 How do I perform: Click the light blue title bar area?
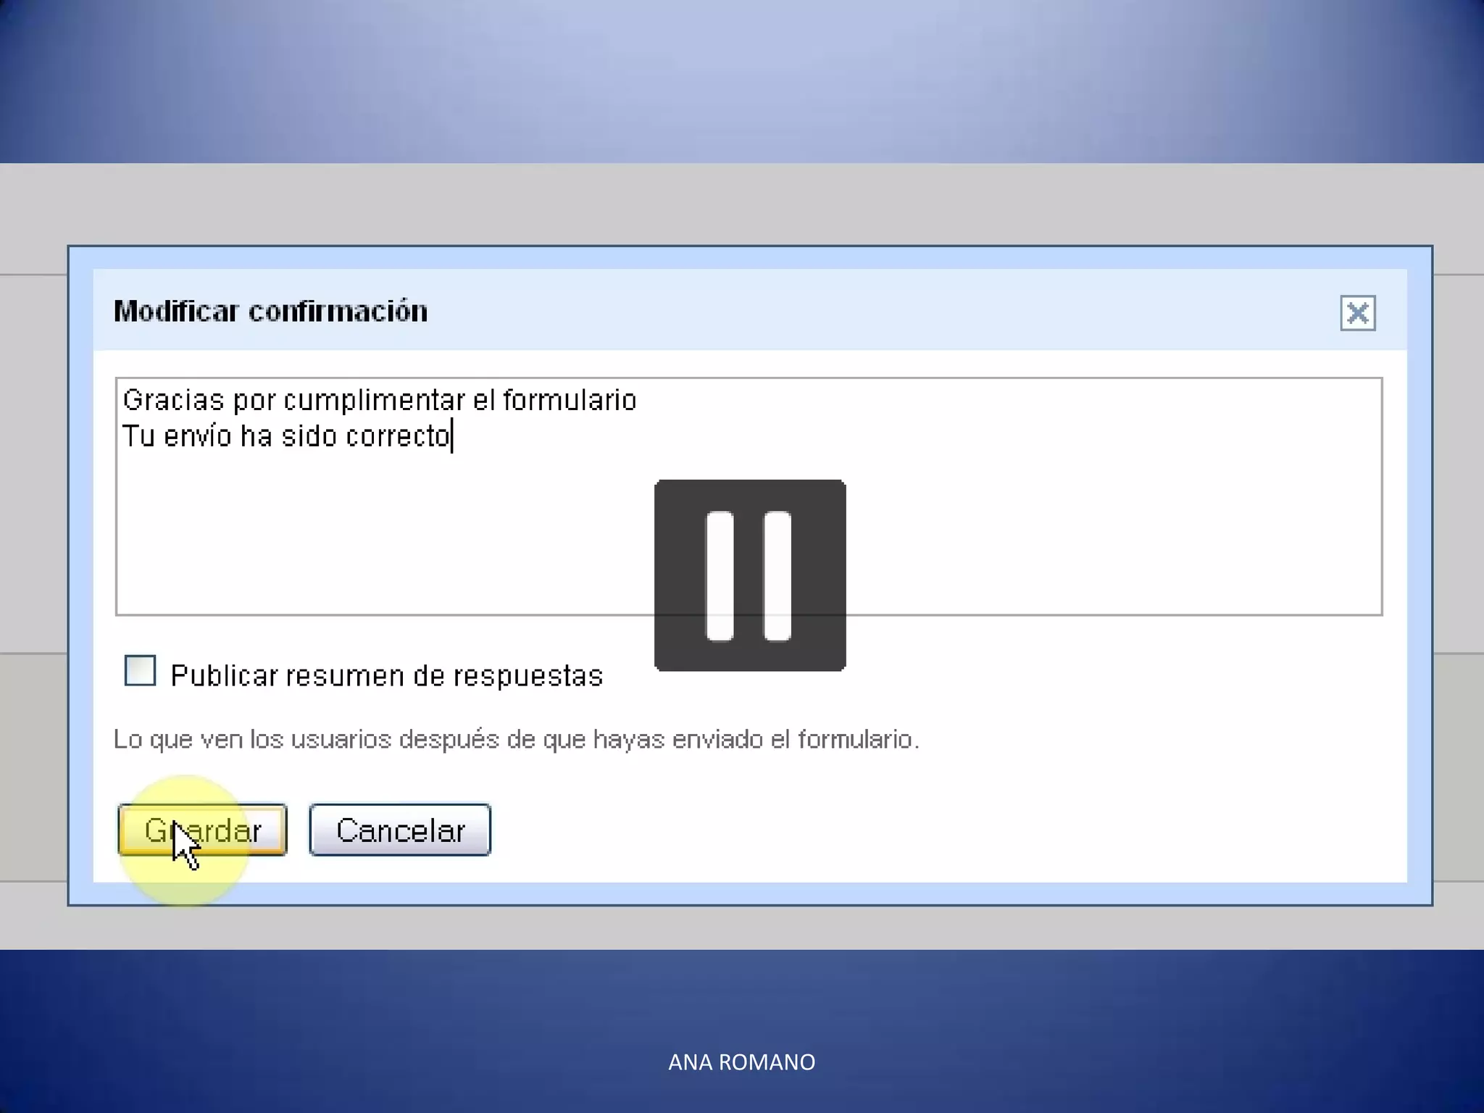tap(870, 312)
